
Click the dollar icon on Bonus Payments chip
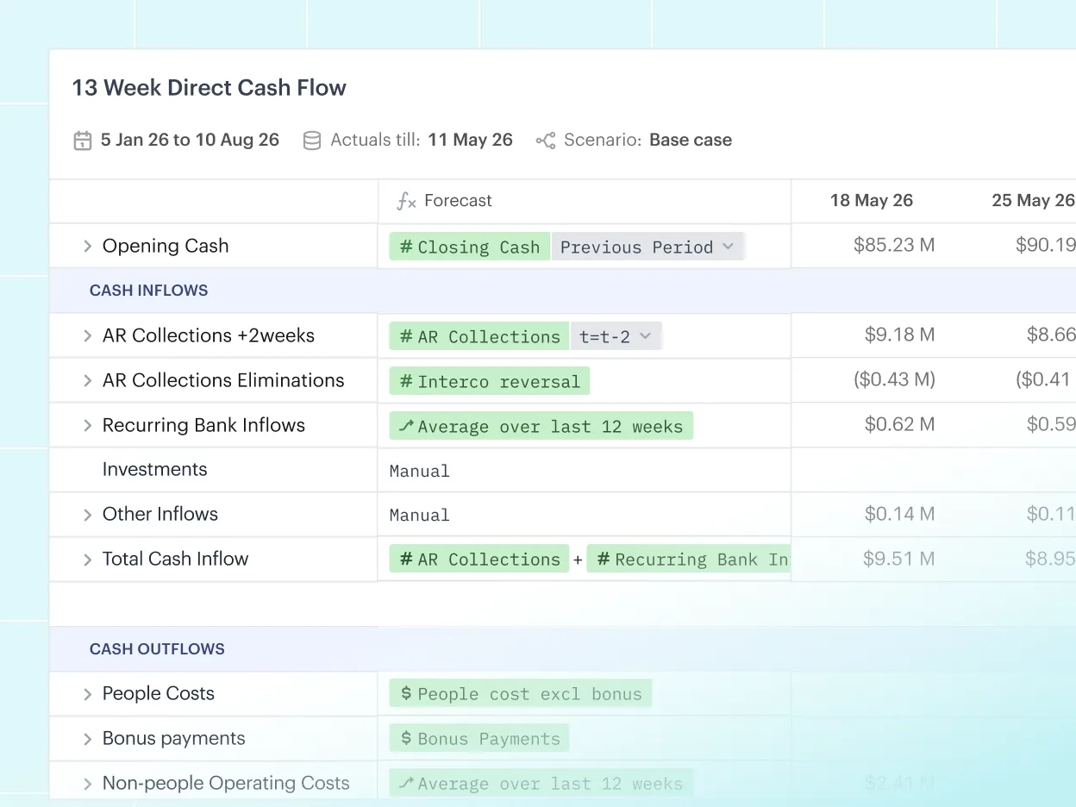pos(406,739)
